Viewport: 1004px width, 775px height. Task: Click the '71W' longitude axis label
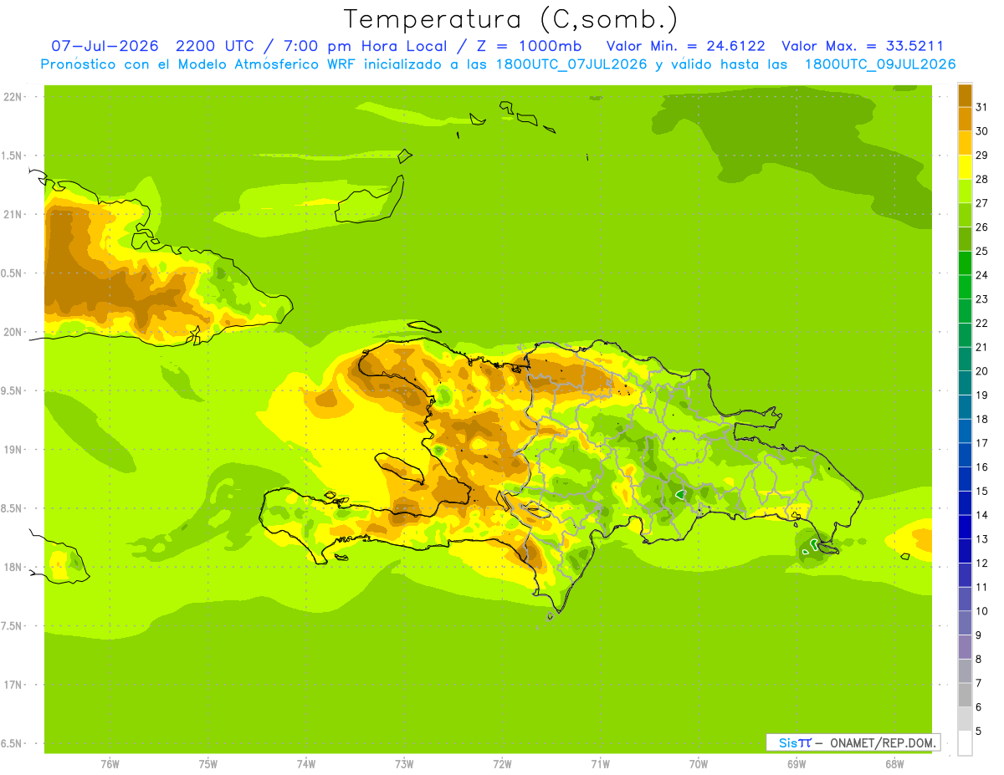click(x=600, y=763)
